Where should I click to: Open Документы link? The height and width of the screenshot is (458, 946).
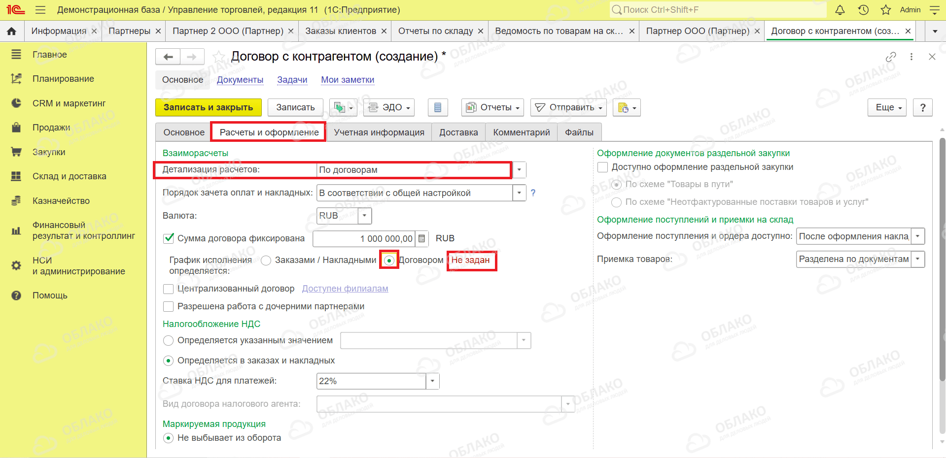pyautogui.click(x=240, y=80)
